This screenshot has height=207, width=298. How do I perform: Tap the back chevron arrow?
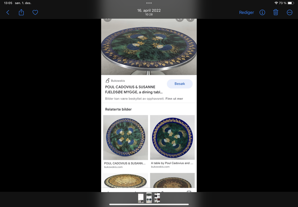(8, 12)
